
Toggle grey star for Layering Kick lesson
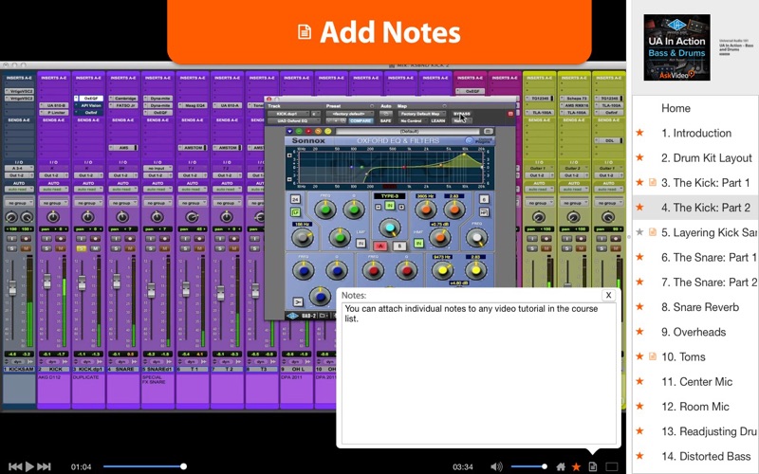(639, 232)
